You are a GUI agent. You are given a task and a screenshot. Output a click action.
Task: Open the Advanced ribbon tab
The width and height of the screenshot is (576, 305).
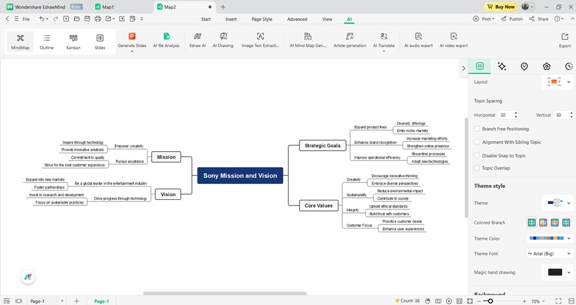click(x=297, y=19)
